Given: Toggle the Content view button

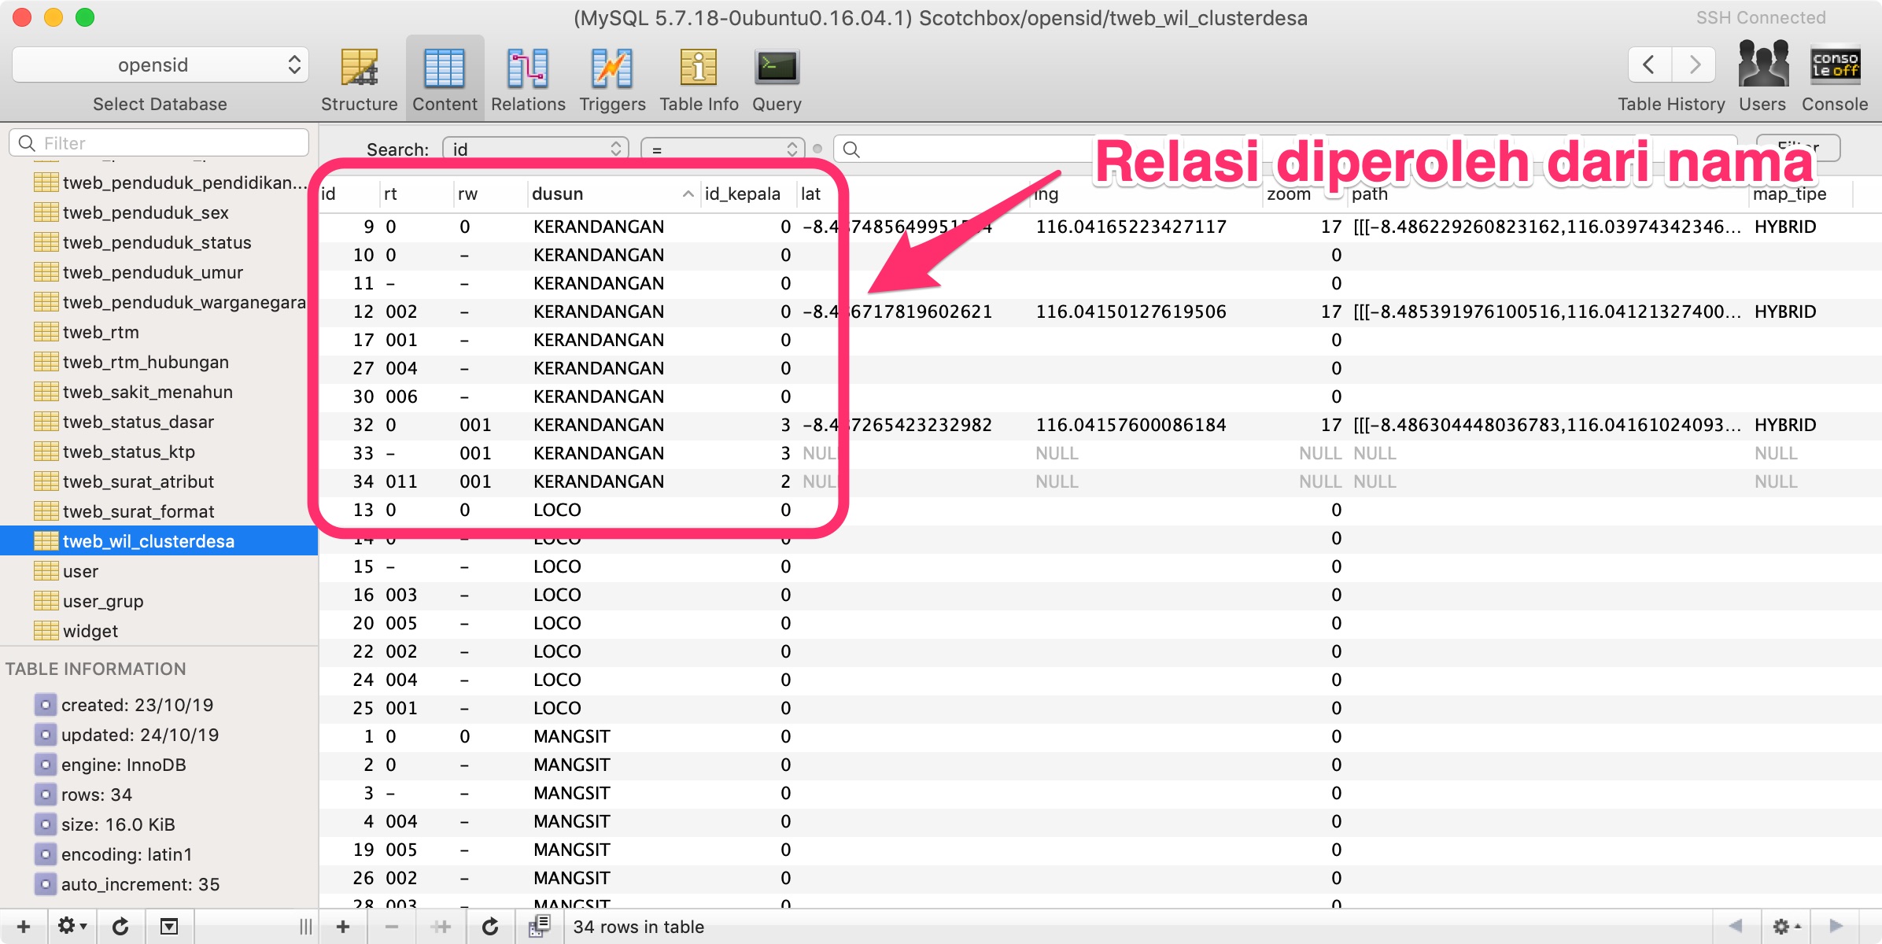Looking at the screenshot, I should tap(445, 76).
